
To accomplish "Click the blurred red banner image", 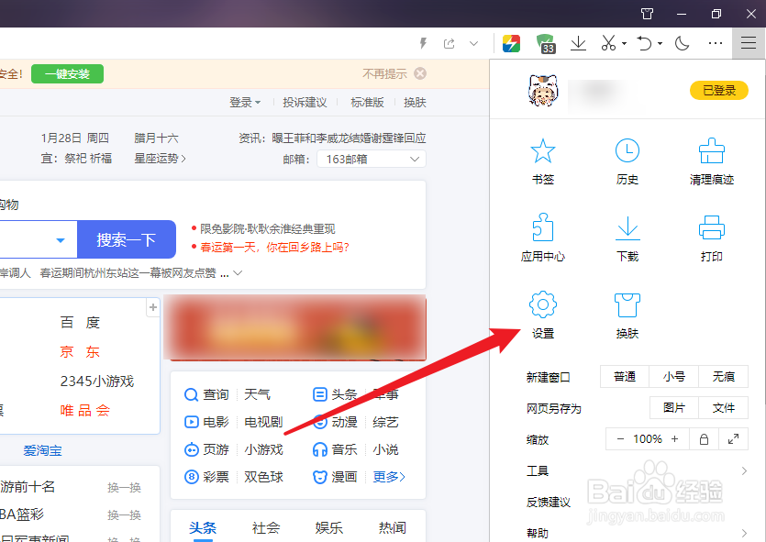I will pos(294,327).
